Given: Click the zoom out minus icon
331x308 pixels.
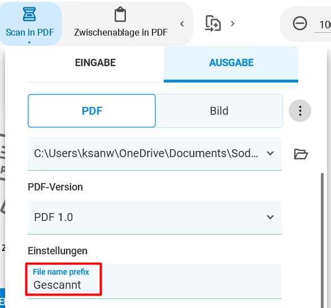Looking at the screenshot, I should tap(300, 23).
